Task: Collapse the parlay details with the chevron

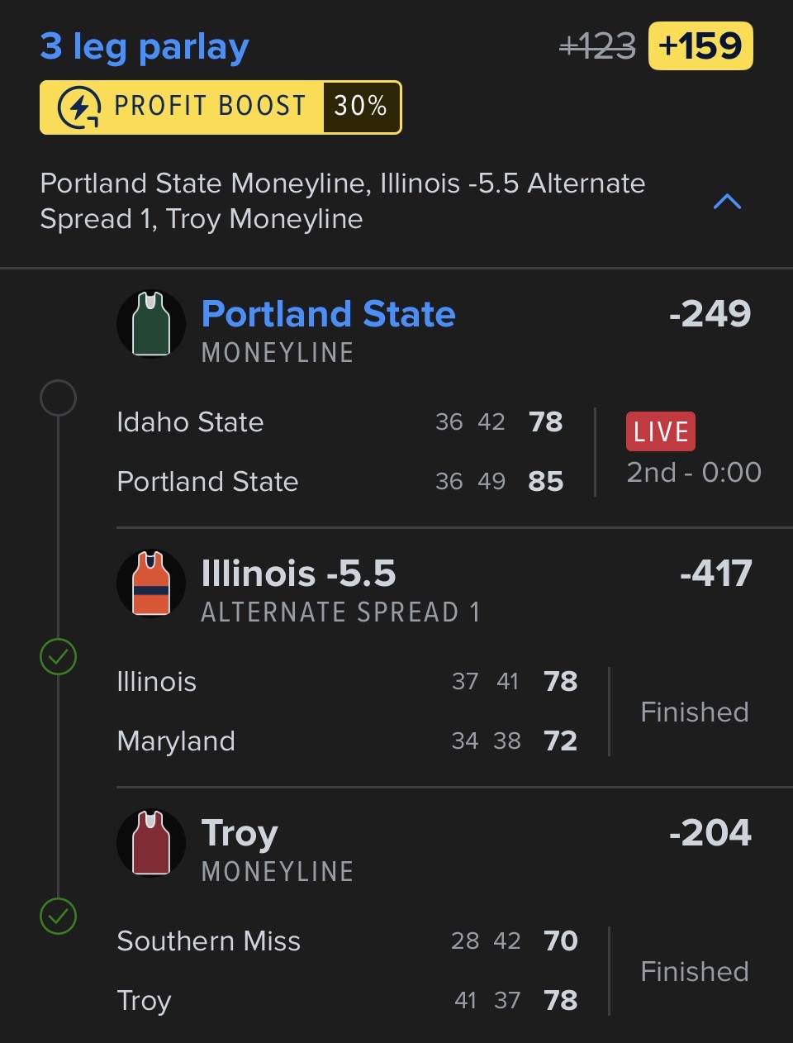Action: click(727, 202)
